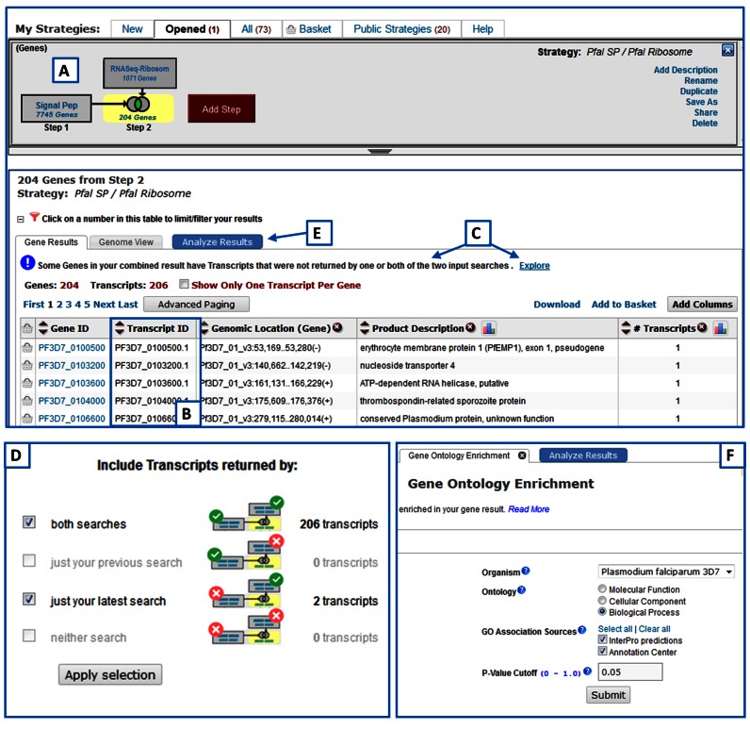
Task: Uncheck the both searches checkbox
Action: tap(29, 522)
